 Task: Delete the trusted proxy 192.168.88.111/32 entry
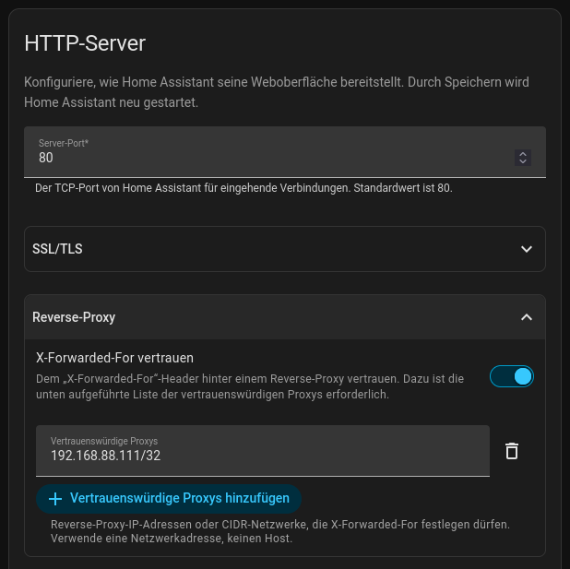(x=512, y=451)
